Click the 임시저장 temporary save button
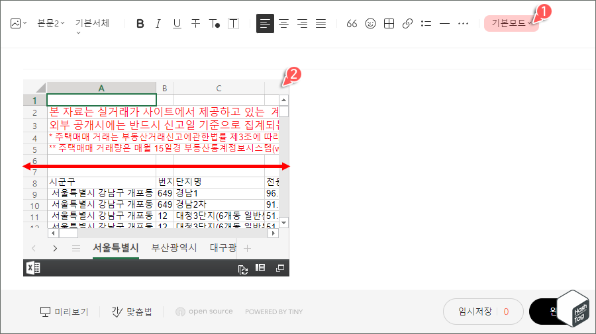596x334 pixels. click(483, 312)
